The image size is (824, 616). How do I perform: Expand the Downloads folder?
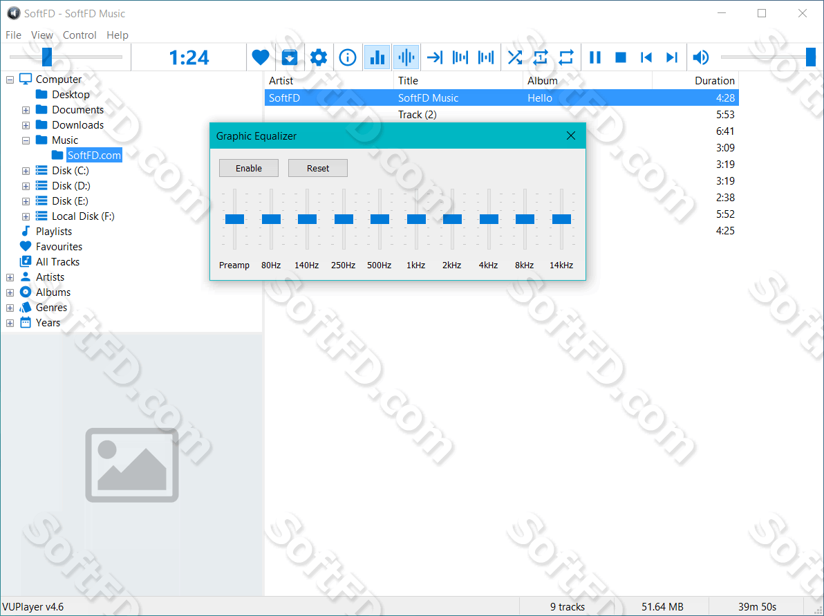coord(26,126)
